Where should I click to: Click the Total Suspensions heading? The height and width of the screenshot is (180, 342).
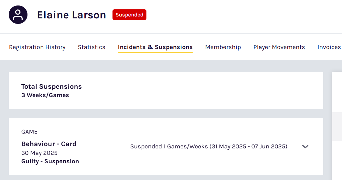(x=51, y=86)
